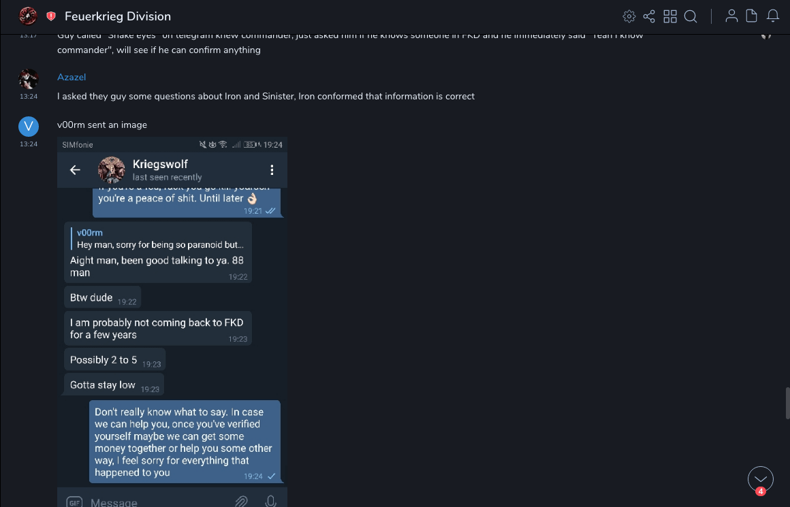Screen dimensions: 790x507
Task: Select Azazel's message about Iron and Sinister
Action: coord(266,97)
